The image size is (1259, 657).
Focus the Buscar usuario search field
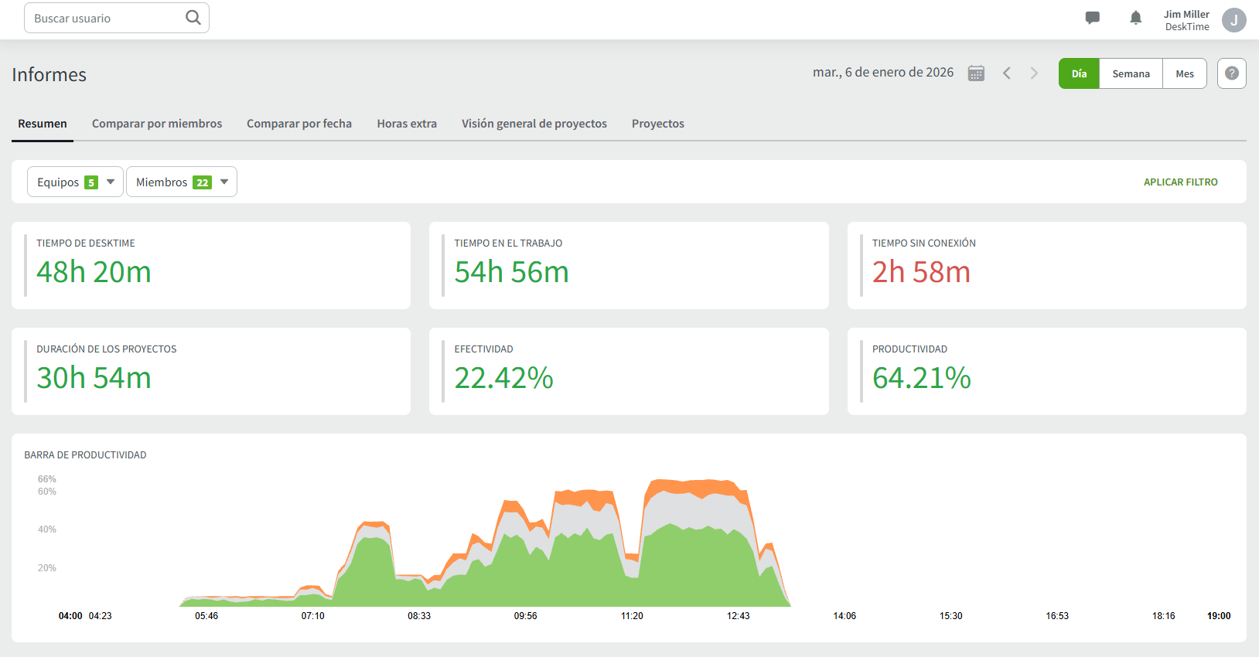pos(104,18)
